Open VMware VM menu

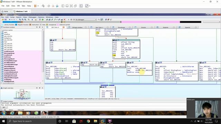tap(18, 6)
